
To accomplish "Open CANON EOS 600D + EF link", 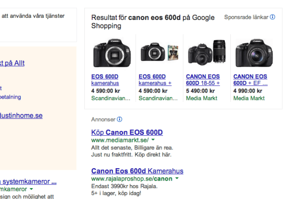I will tap(251, 80).
